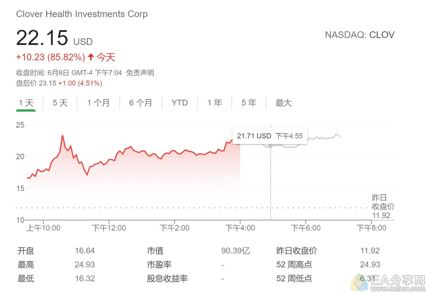Click the 下午4:00 axis tick label
This screenshot has height=294, width=426.
[x=240, y=228]
